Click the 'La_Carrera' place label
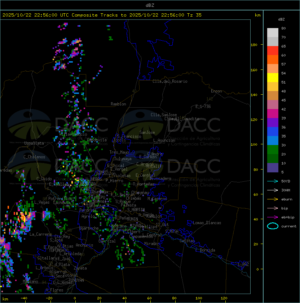Screen dimensions: 300x303 pos(40,234)
